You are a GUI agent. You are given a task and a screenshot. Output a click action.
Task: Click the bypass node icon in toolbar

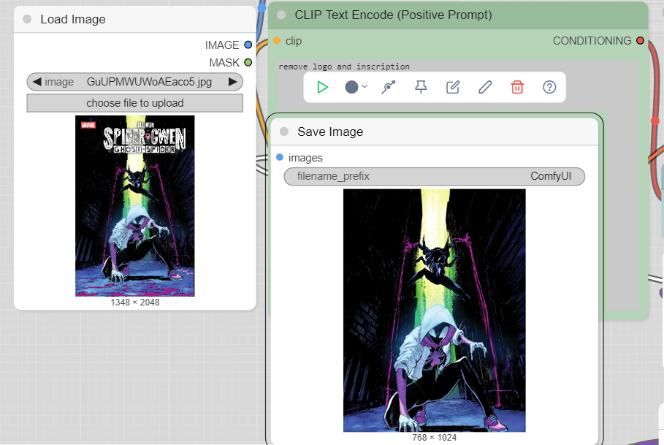389,87
